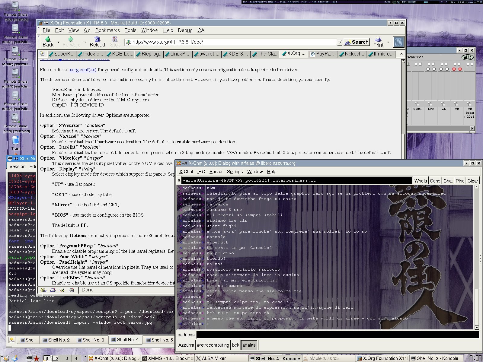This screenshot has height=362, width=483.
Task: Open the Session menu in Konsole
Action: click(17, 167)
